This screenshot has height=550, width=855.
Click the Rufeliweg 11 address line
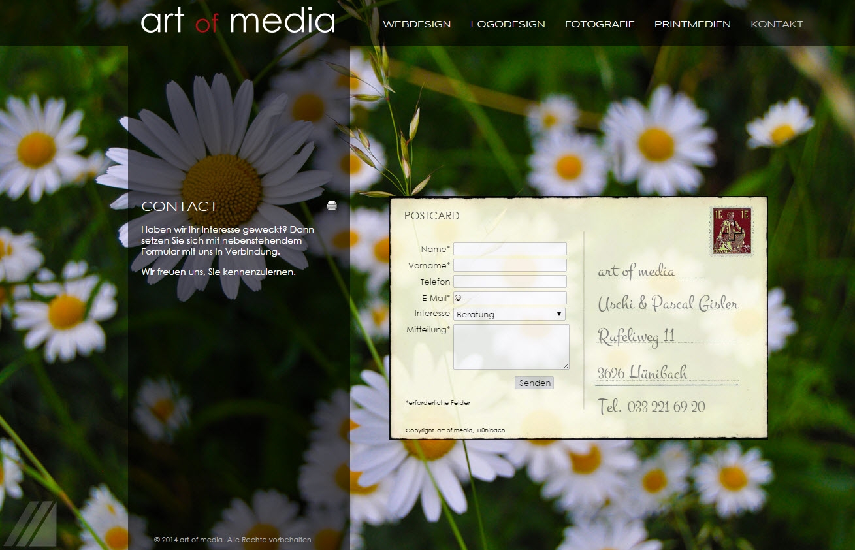tap(636, 336)
